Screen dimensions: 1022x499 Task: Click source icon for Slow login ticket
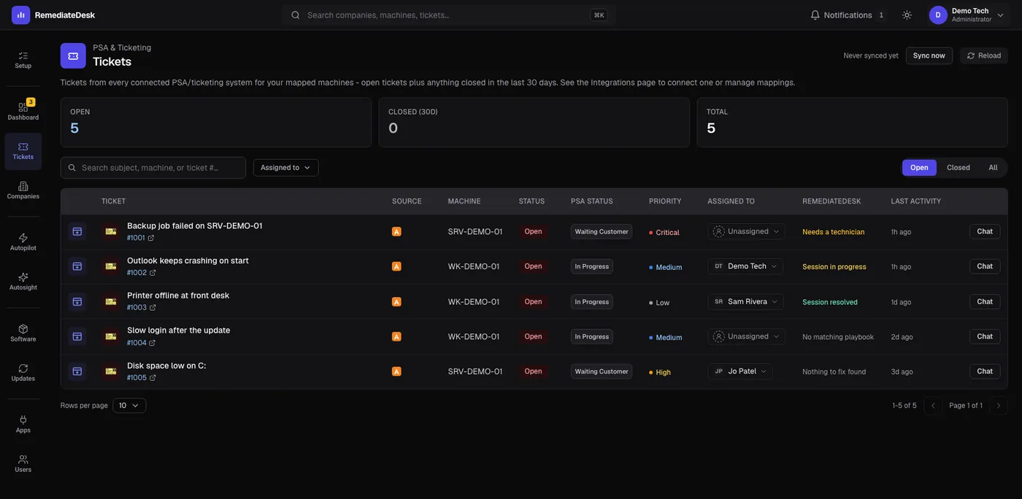396,336
